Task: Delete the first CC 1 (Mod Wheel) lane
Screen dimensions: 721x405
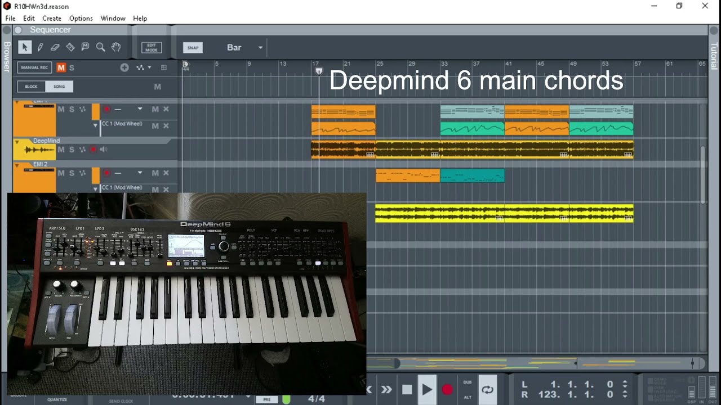Action: click(x=166, y=126)
